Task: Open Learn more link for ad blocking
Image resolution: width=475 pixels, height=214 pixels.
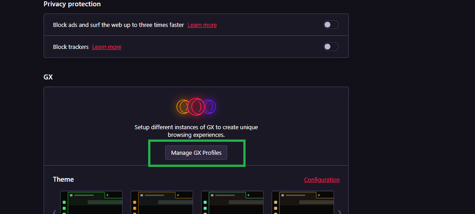Action: [x=202, y=25]
